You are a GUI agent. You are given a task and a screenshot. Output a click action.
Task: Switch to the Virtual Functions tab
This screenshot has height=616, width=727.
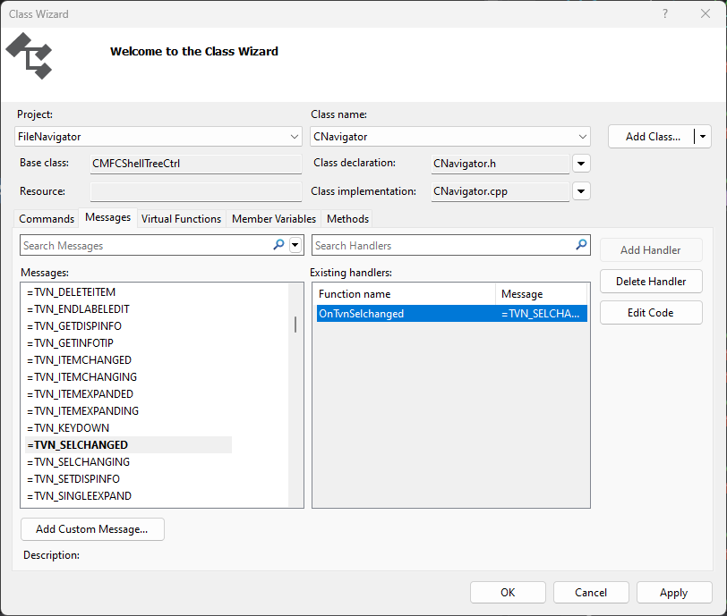tap(181, 219)
